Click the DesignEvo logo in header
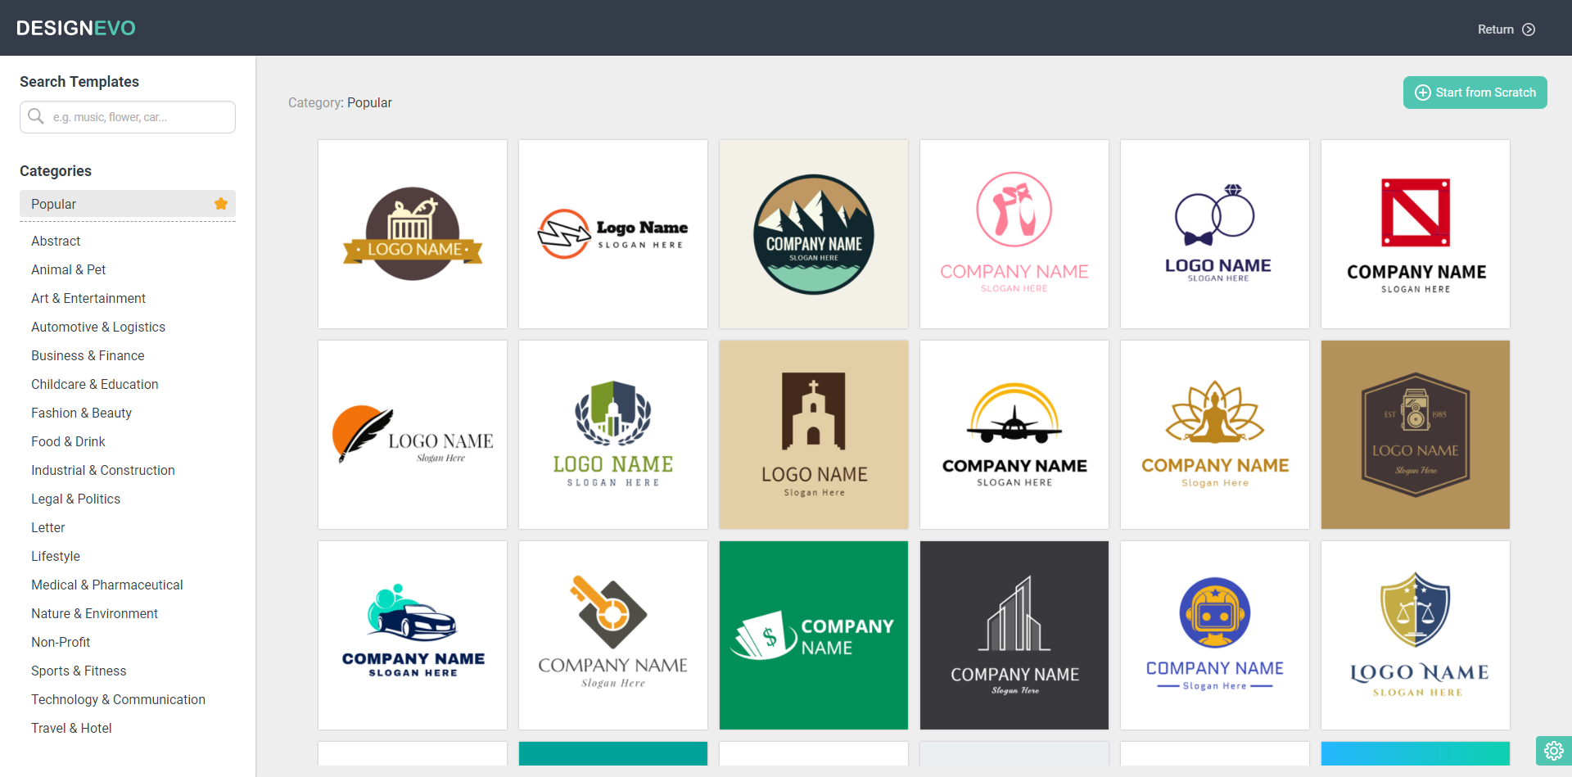Image resolution: width=1572 pixels, height=777 pixels. pyautogui.click(x=76, y=28)
